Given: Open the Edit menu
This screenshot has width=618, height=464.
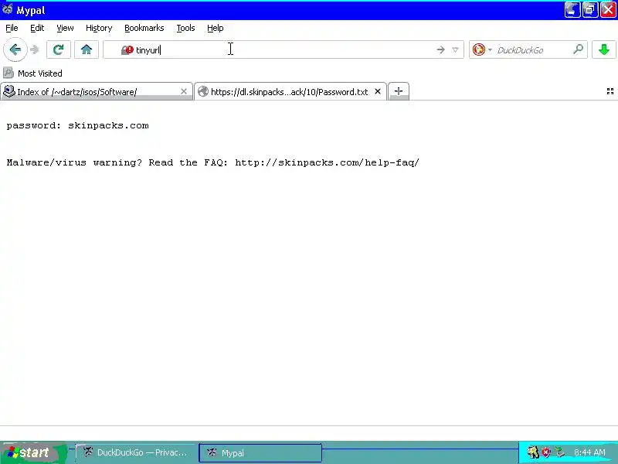Looking at the screenshot, I should point(37,28).
